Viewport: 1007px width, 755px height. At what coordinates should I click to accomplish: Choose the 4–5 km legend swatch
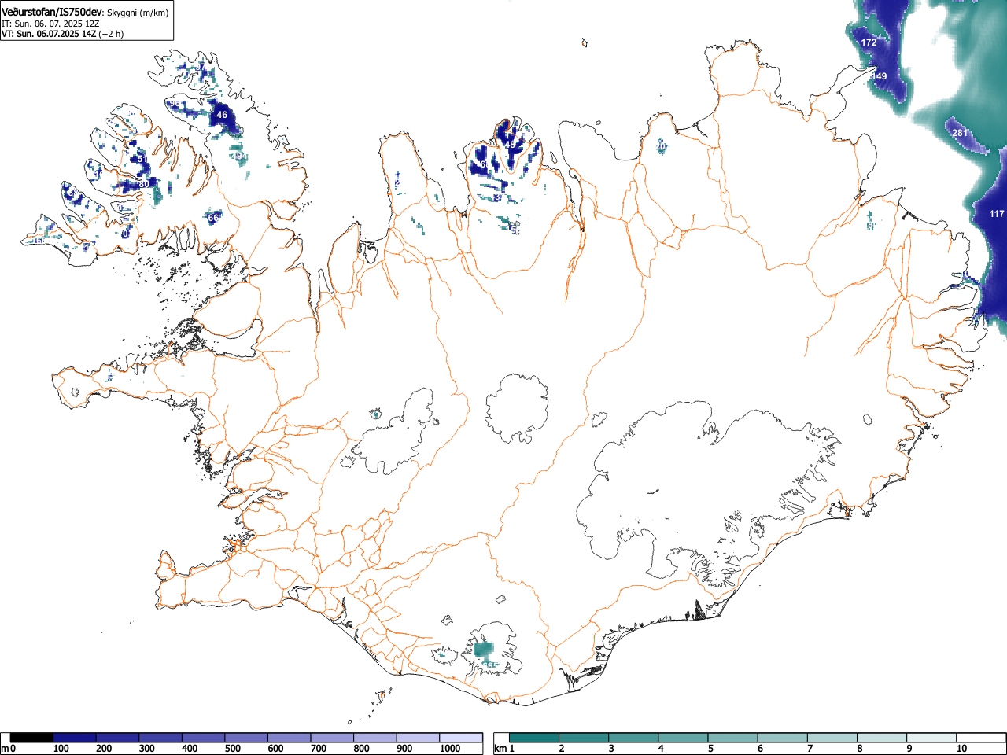point(683,738)
